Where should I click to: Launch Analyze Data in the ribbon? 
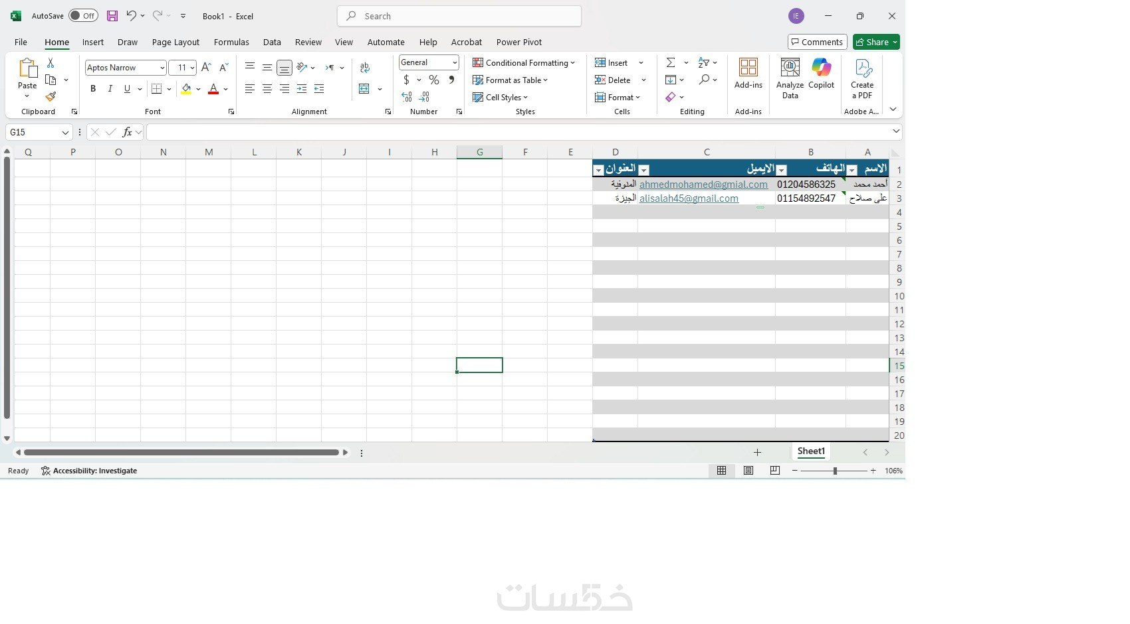(789, 78)
